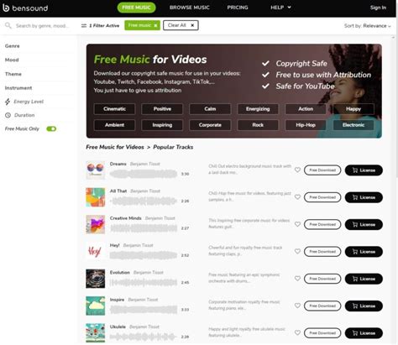Click Free Download for All That
Screen dimensions: 398x345
[322, 197]
